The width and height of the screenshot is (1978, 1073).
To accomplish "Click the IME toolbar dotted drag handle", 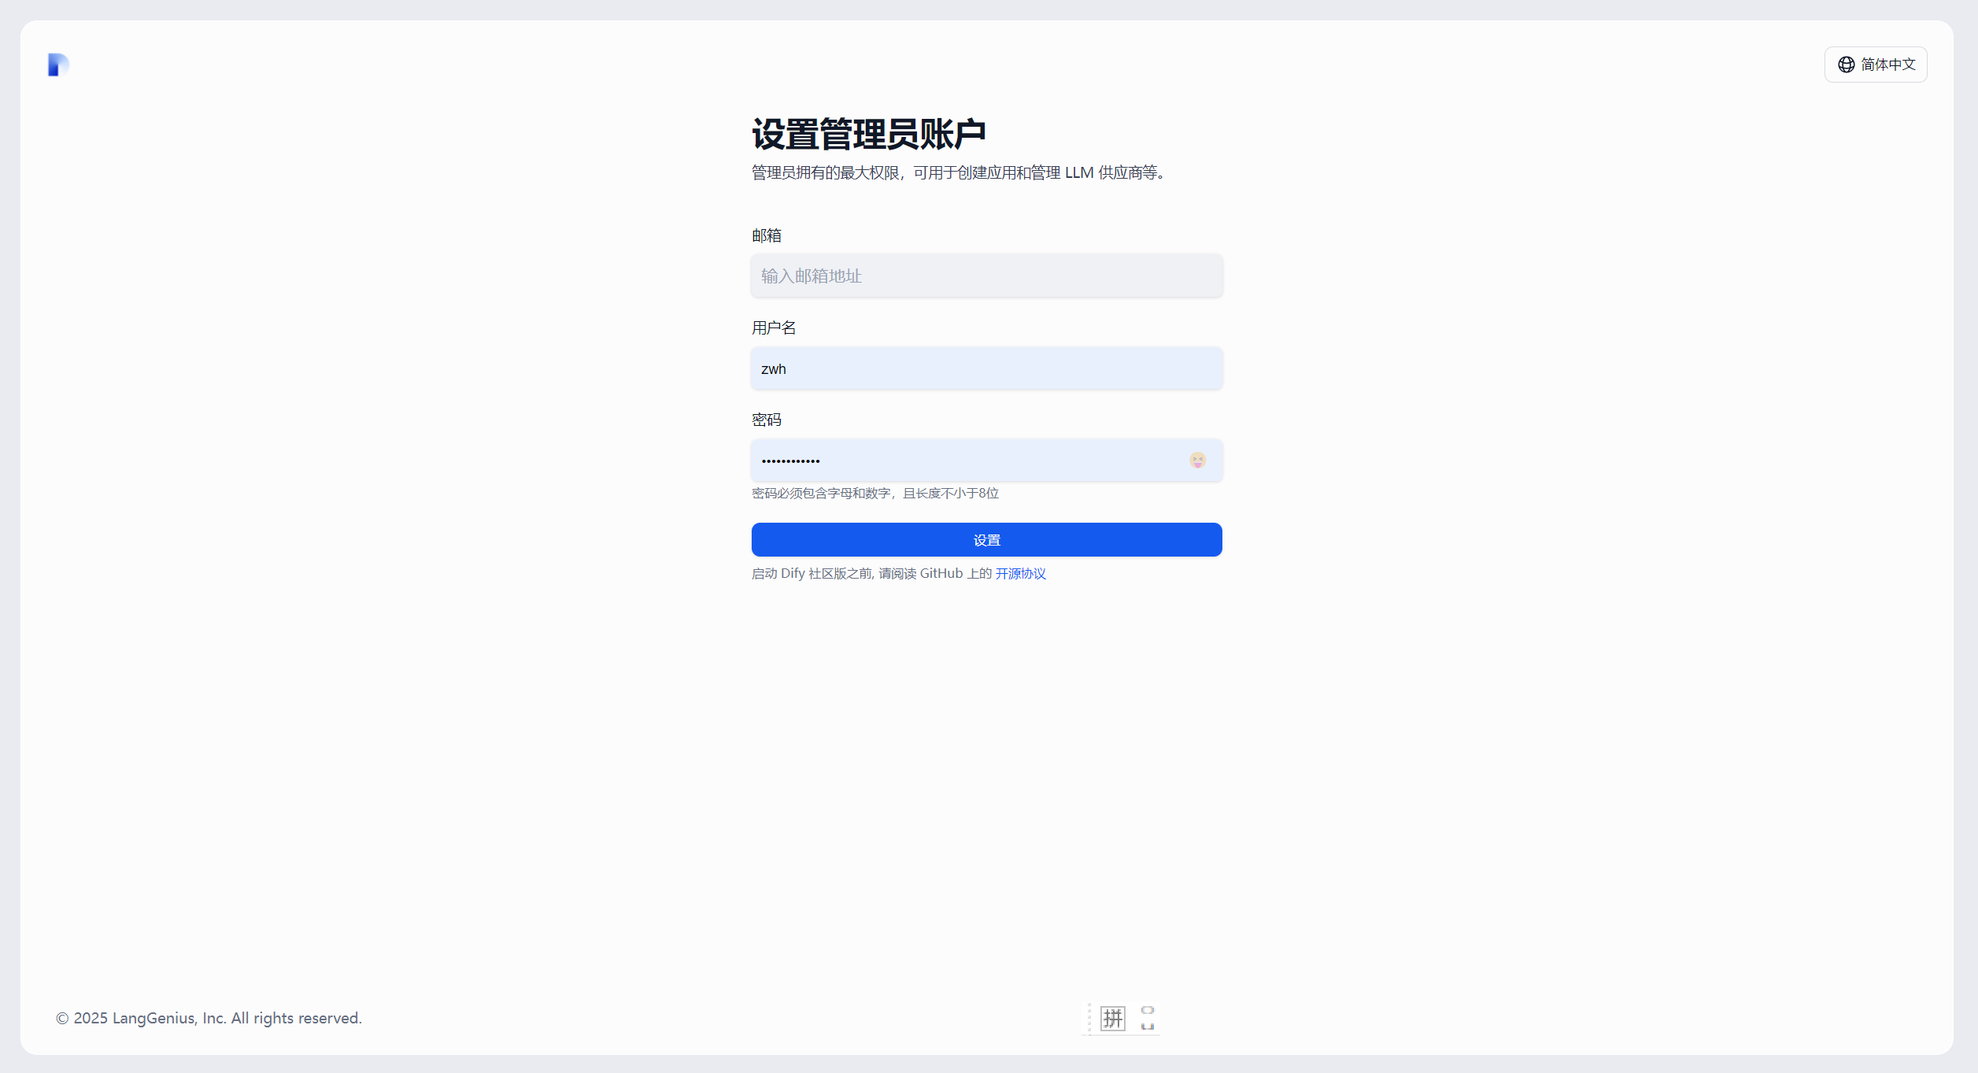I will [x=1089, y=1019].
